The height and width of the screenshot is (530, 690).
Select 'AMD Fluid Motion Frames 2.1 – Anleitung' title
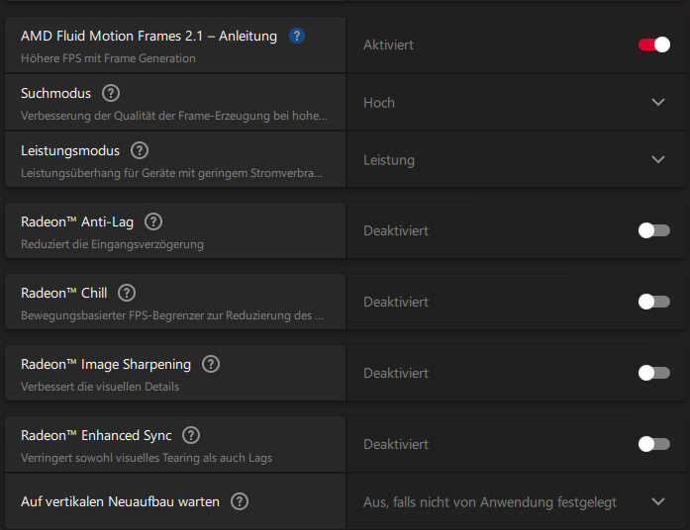(148, 36)
